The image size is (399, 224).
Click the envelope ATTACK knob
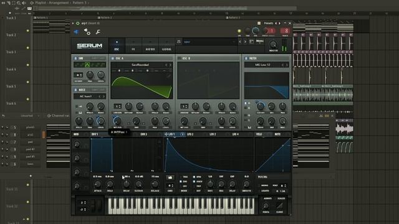click(97, 184)
